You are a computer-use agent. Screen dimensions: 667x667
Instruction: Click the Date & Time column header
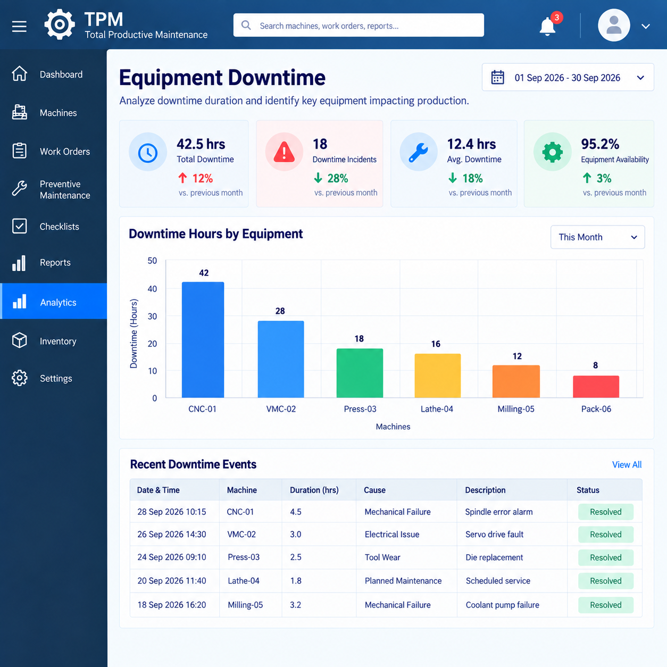[159, 490]
